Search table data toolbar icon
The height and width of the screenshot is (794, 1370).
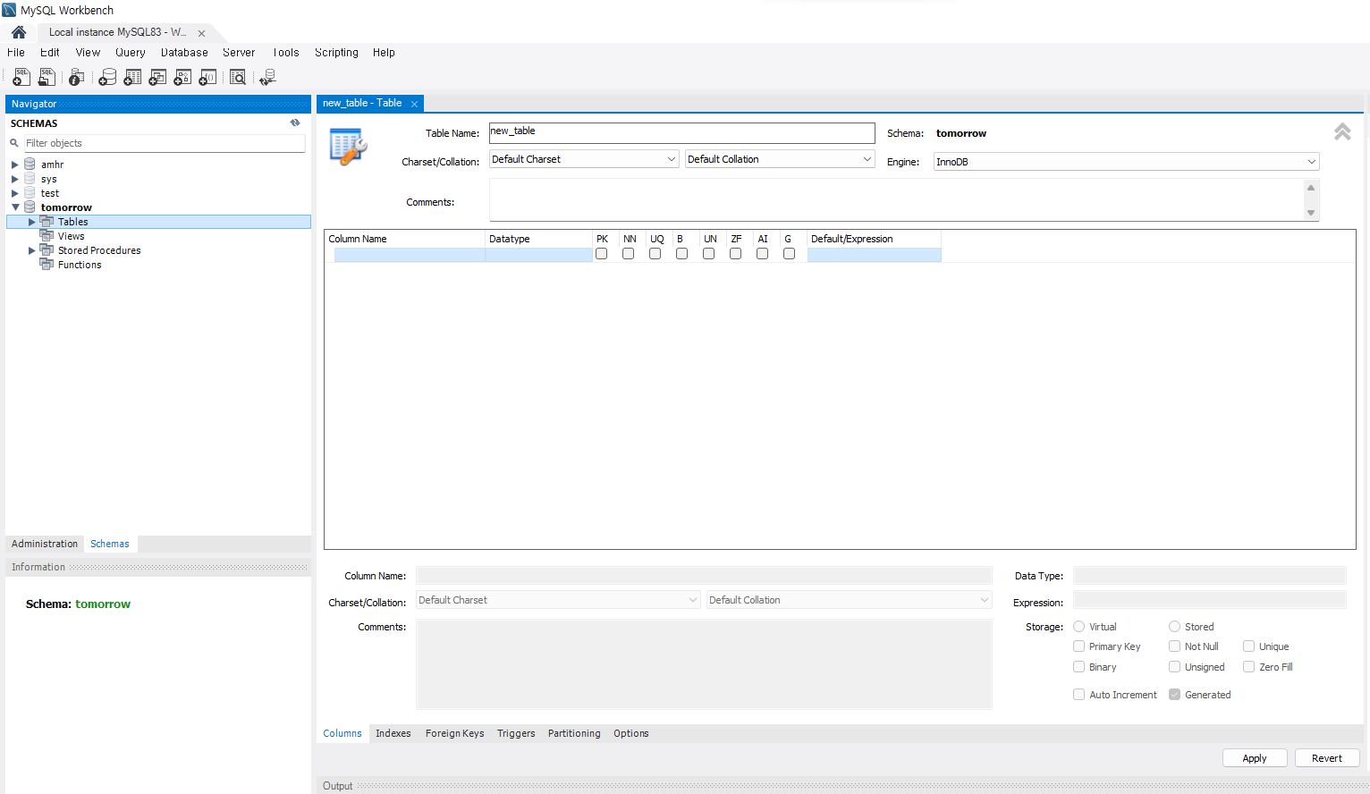pyautogui.click(x=238, y=78)
